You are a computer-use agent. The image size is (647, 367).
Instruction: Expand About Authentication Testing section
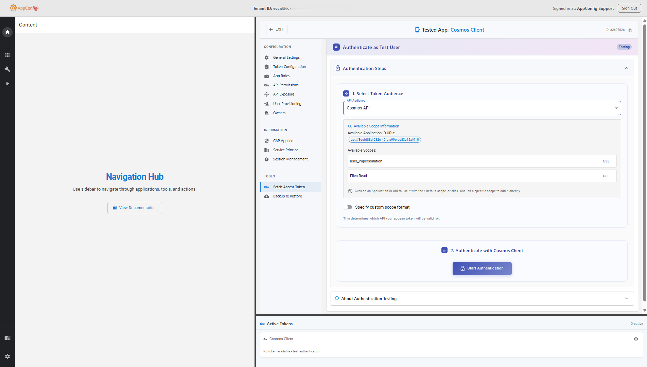pos(627,299)
